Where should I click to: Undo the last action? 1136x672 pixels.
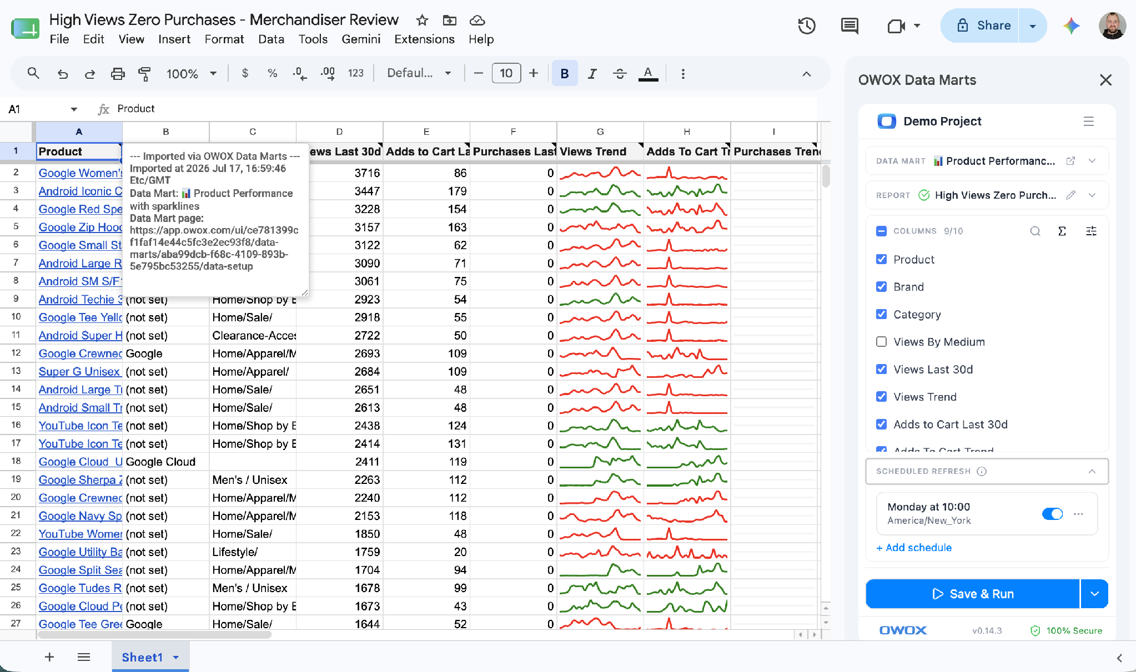click(63, 73)
